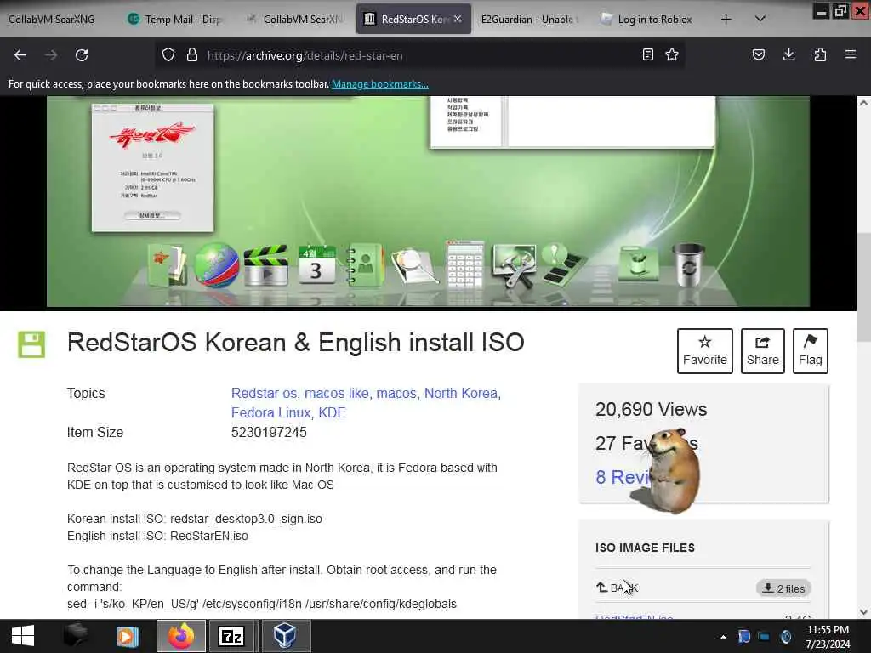Image resolution: width=871 pixels, height=653 pixels.
Task: Switch to the Temp Mail tab
Action: [175, 20]
